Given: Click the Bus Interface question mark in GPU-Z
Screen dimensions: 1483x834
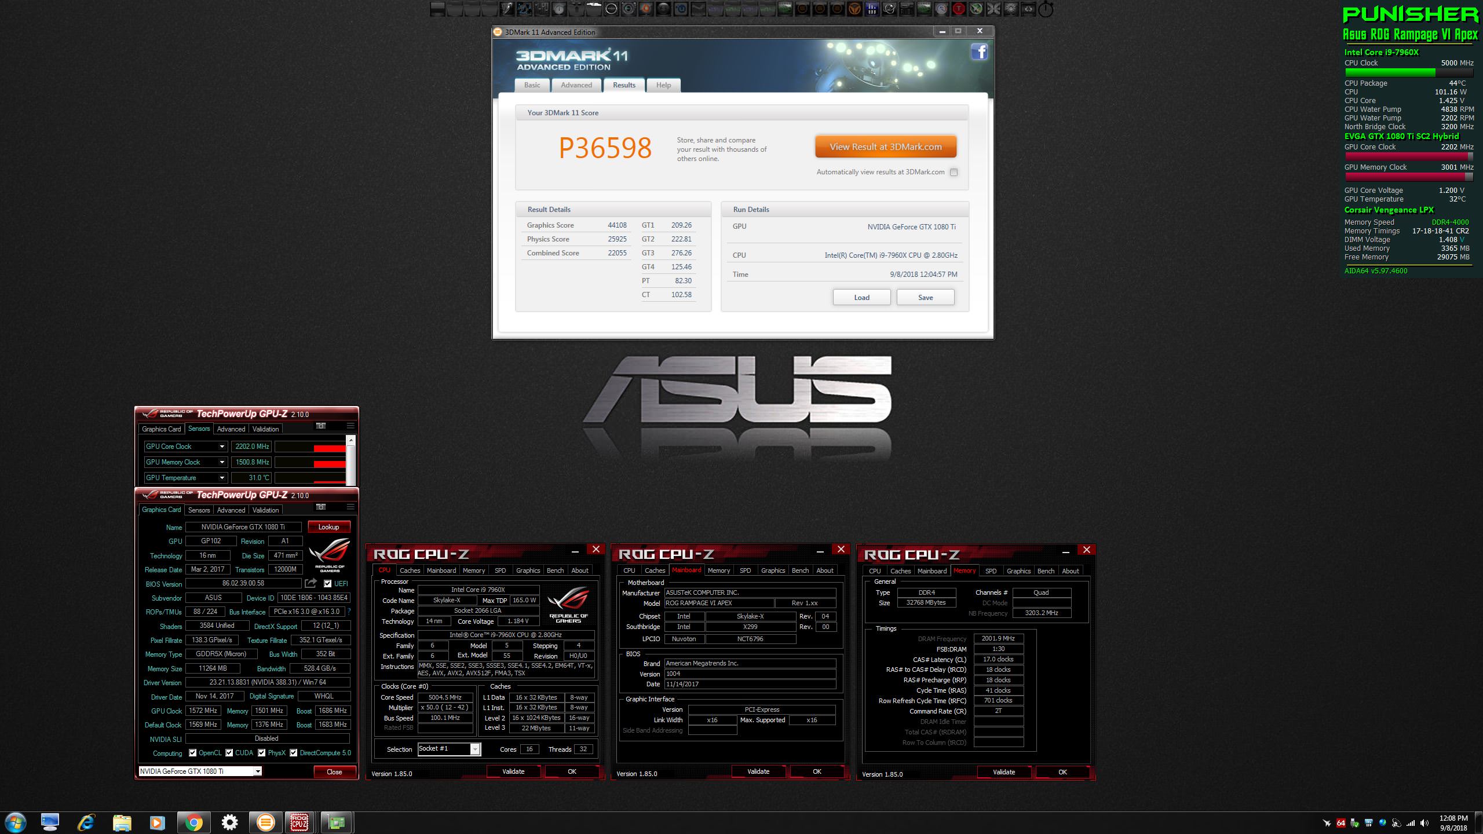Looking at the screenshot, I should [349, 612].
